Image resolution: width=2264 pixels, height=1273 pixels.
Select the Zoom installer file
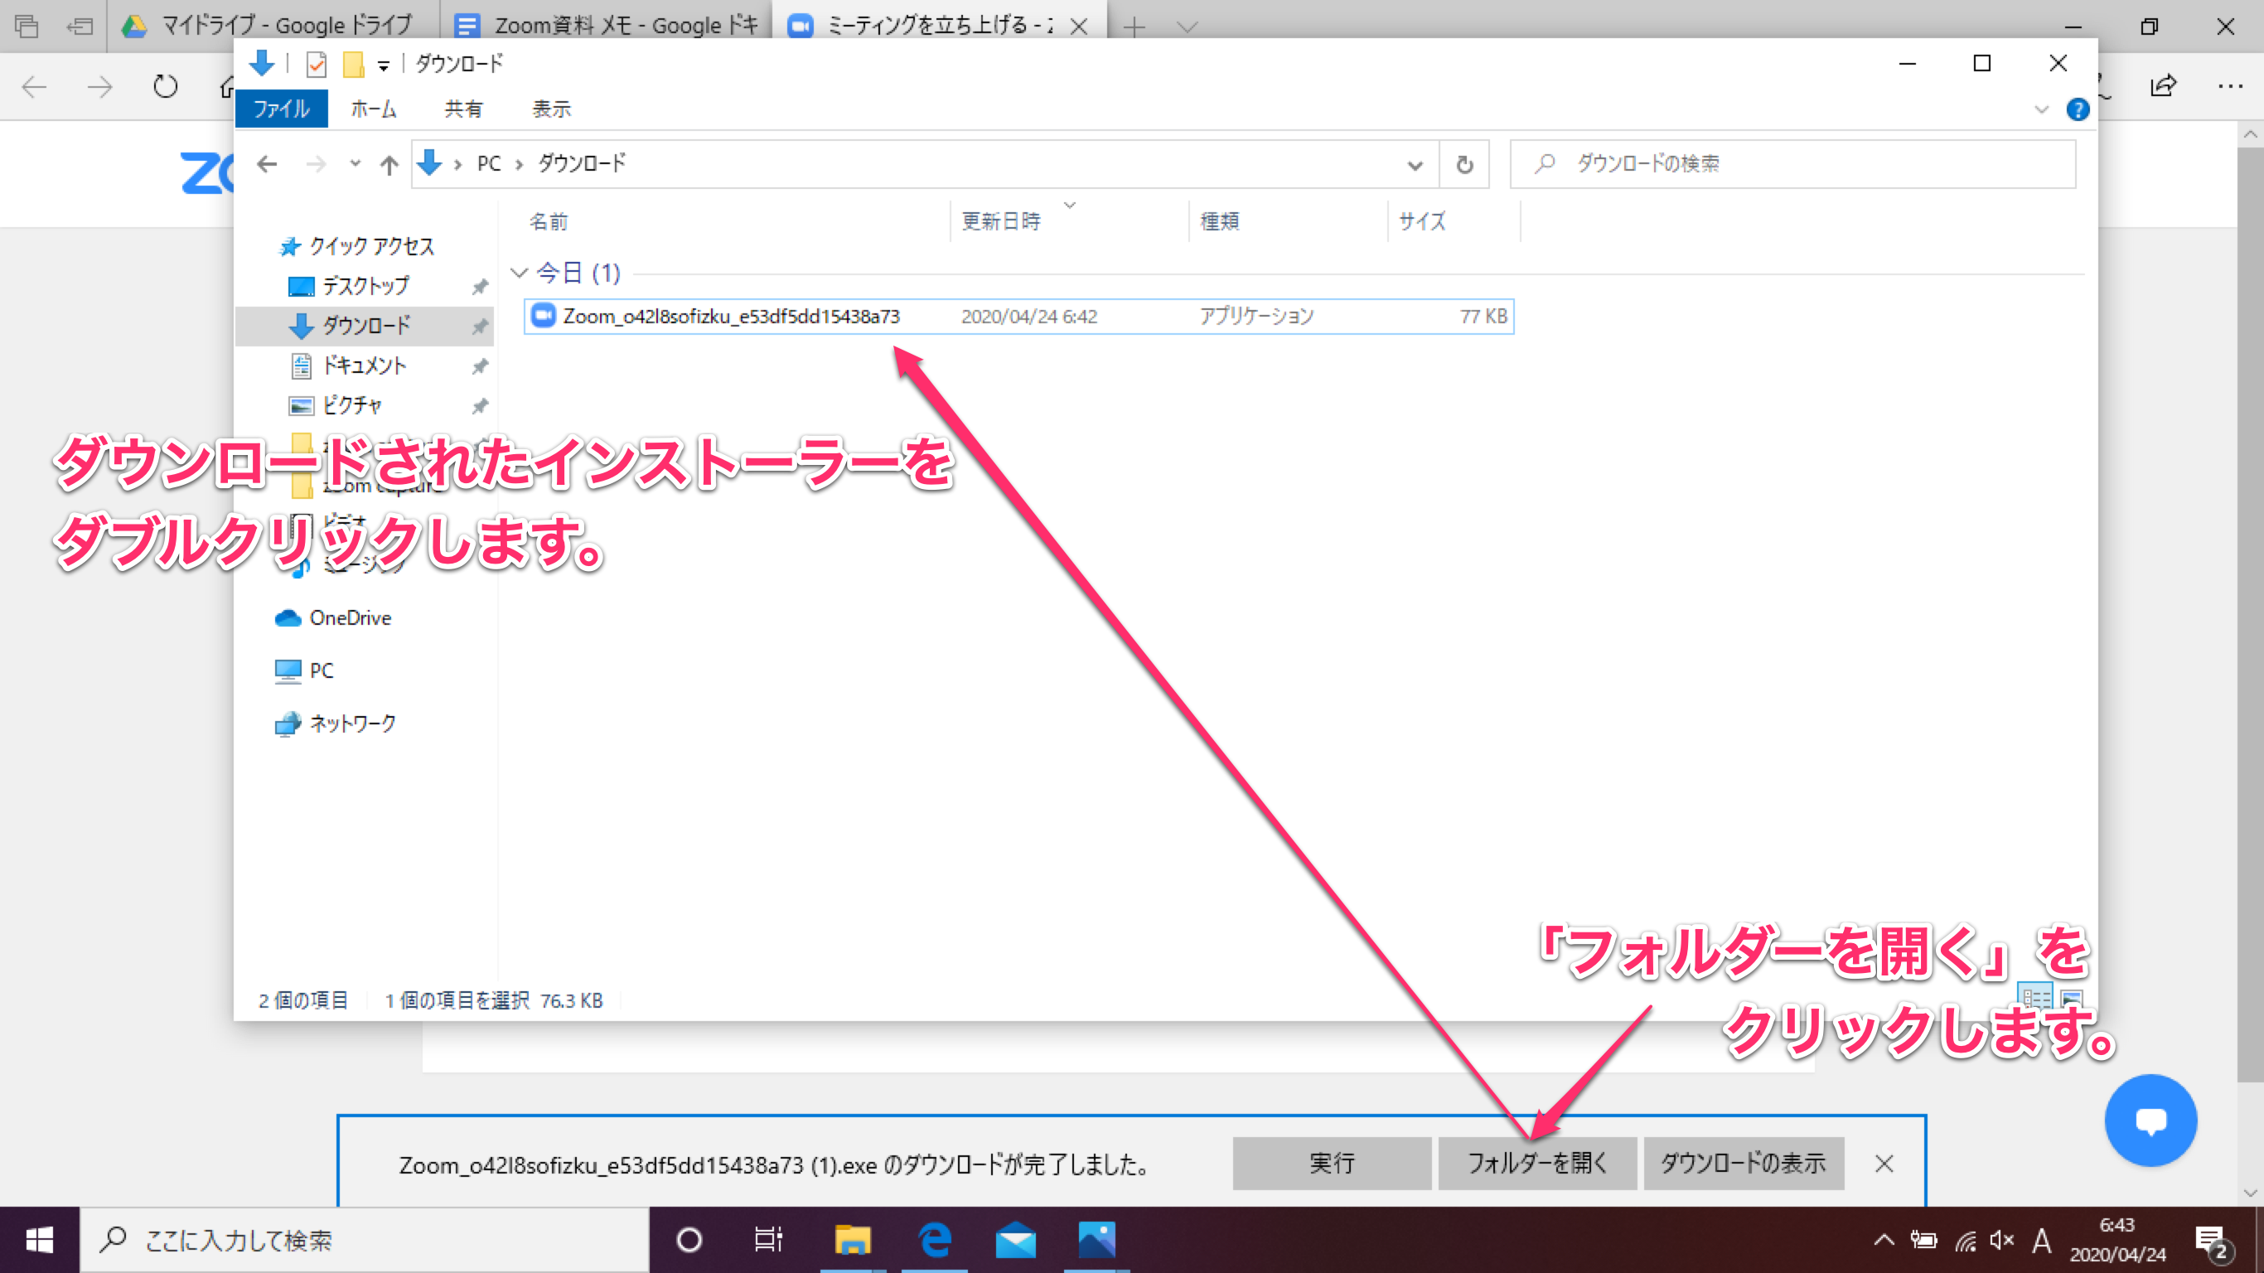730,317
